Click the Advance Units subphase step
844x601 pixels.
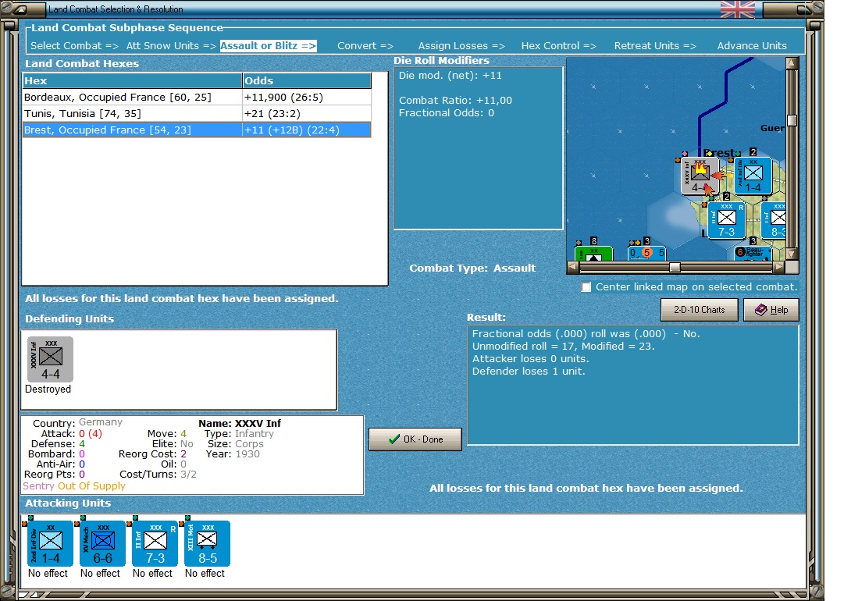click(752, 46)
